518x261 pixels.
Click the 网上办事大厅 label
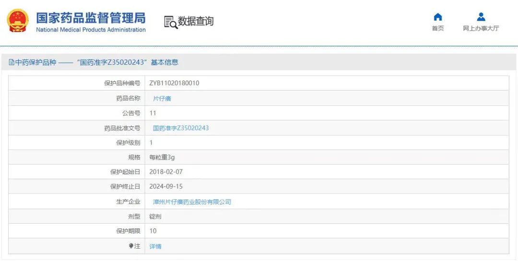(x=481, y=28)
